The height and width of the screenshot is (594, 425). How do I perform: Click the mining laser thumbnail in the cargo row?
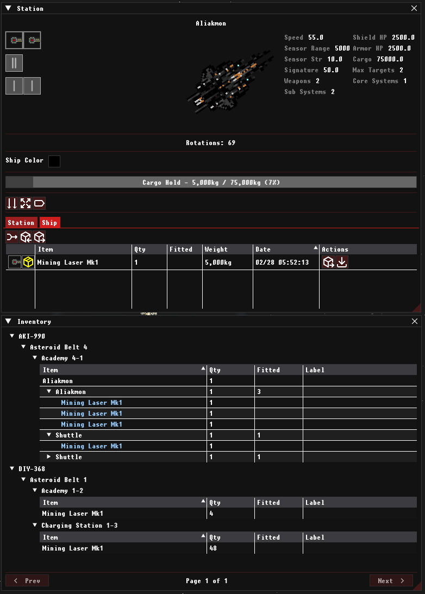15,262
